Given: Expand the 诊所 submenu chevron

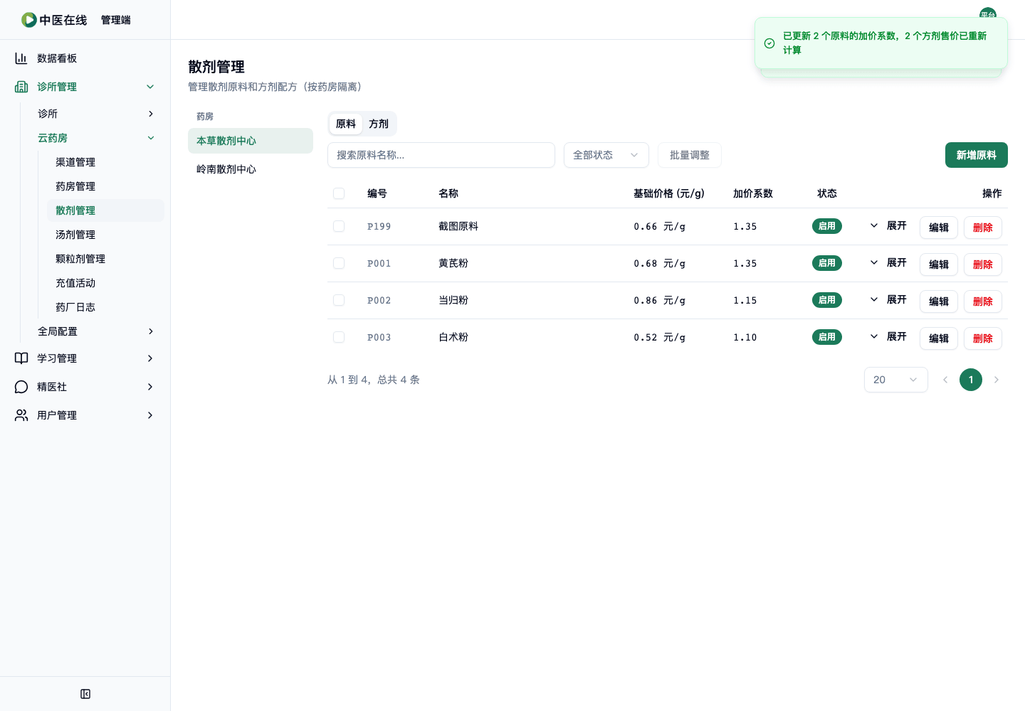Looking at the screenshot, I should [x=150, y=114].
